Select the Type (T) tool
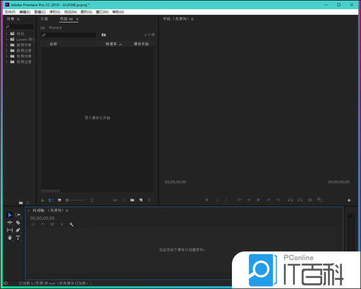 18,238
